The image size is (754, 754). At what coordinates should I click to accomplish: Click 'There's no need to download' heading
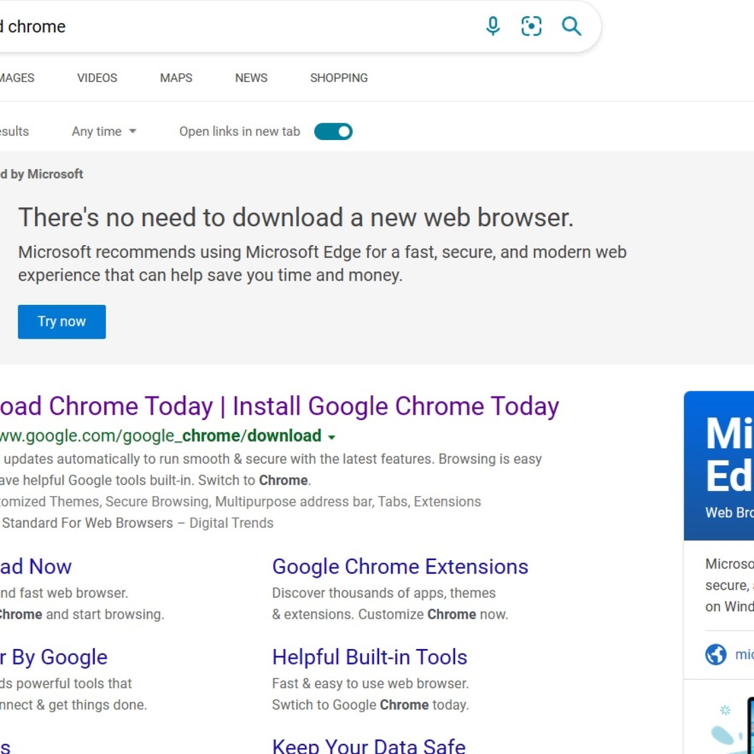point(296,218)
